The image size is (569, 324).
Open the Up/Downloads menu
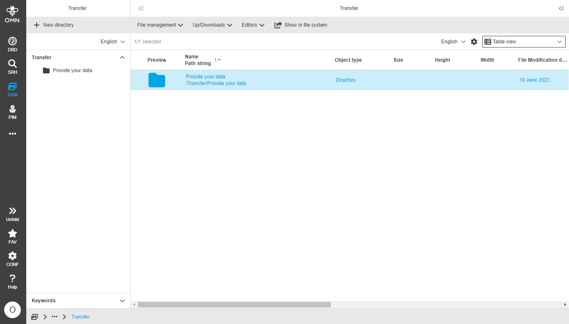tap(212, 25)
